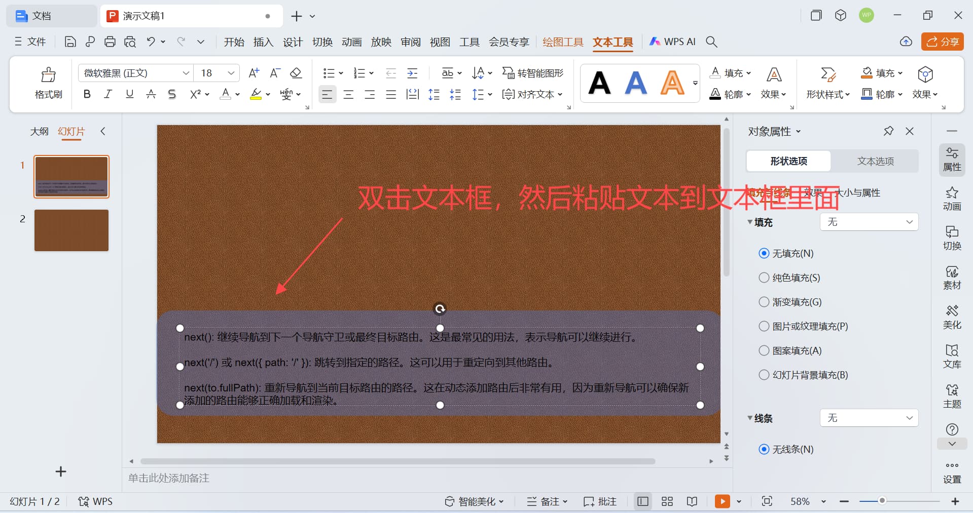
Task: Adjust the zoom slider handle
Action: [x=882, y=501]
